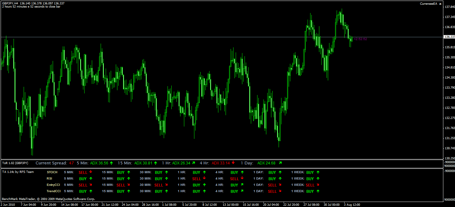Screen dimensions: 455x207
Task: Click the green arrow for STOCH 4 HR BUY
Action: pos(242,172)
